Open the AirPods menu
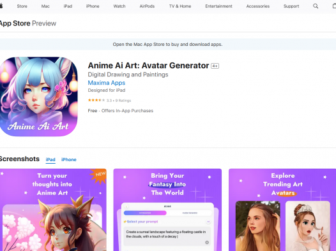Screen dimensions: 336x251 (147, 6)
